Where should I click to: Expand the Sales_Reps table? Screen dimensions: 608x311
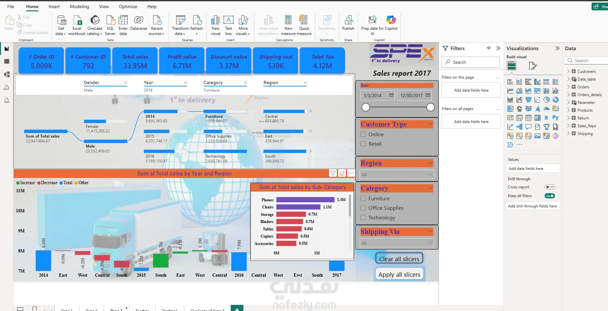pos(569,126)
